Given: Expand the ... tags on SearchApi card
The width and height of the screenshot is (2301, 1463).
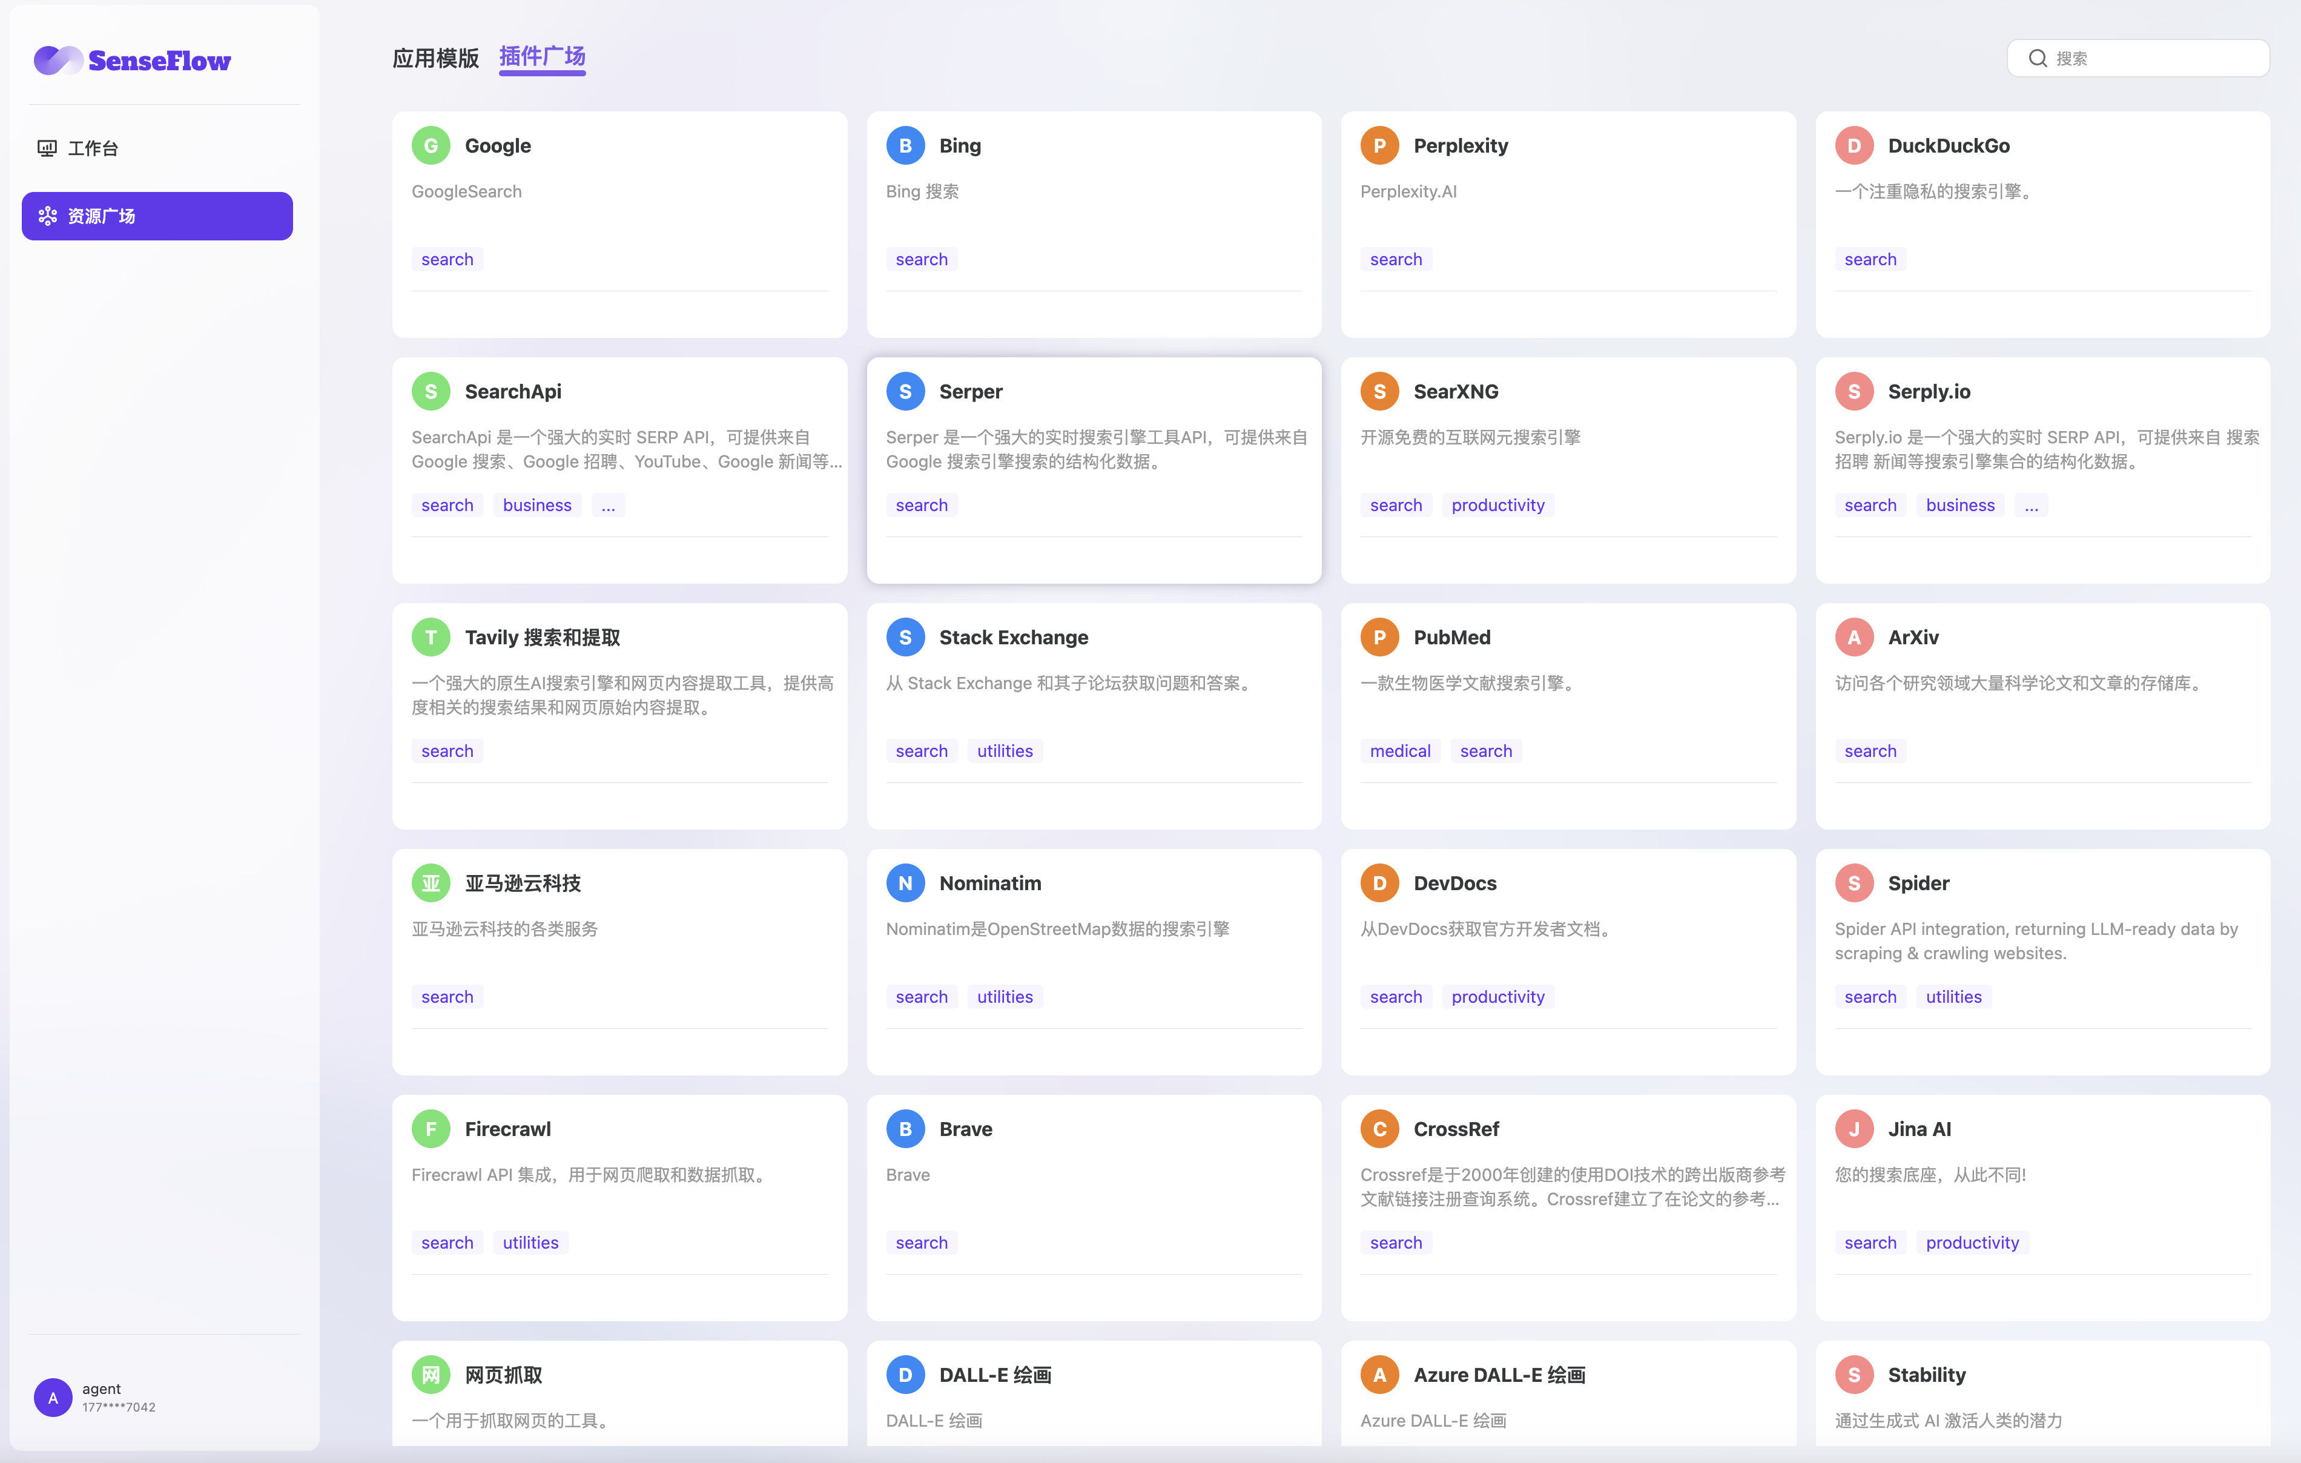Looking at the screenshot, I should click(x=608, y=504).
